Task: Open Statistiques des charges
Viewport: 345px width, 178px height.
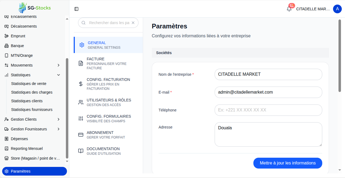Action: [x=32, y=92]
